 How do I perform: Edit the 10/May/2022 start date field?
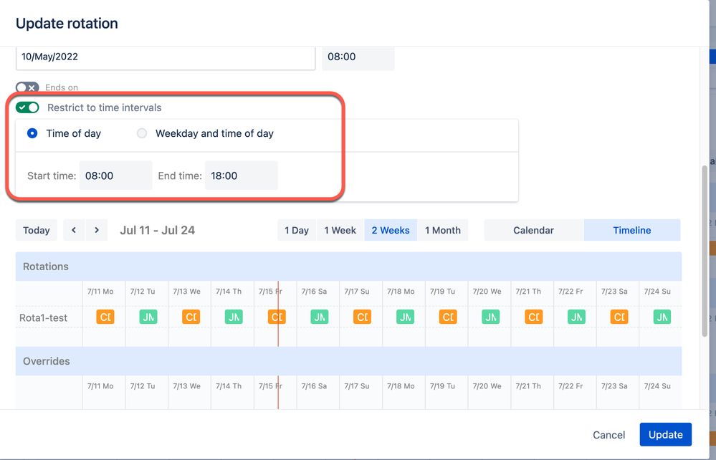(x=166, y=57)
